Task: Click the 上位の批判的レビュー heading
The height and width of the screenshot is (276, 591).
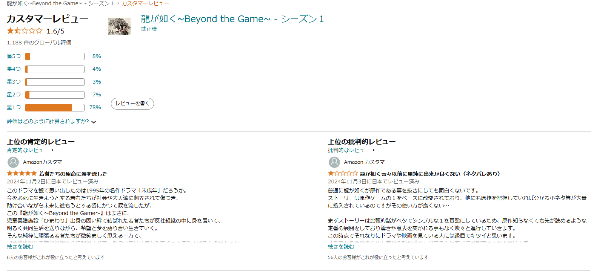Action: (362, 142)
